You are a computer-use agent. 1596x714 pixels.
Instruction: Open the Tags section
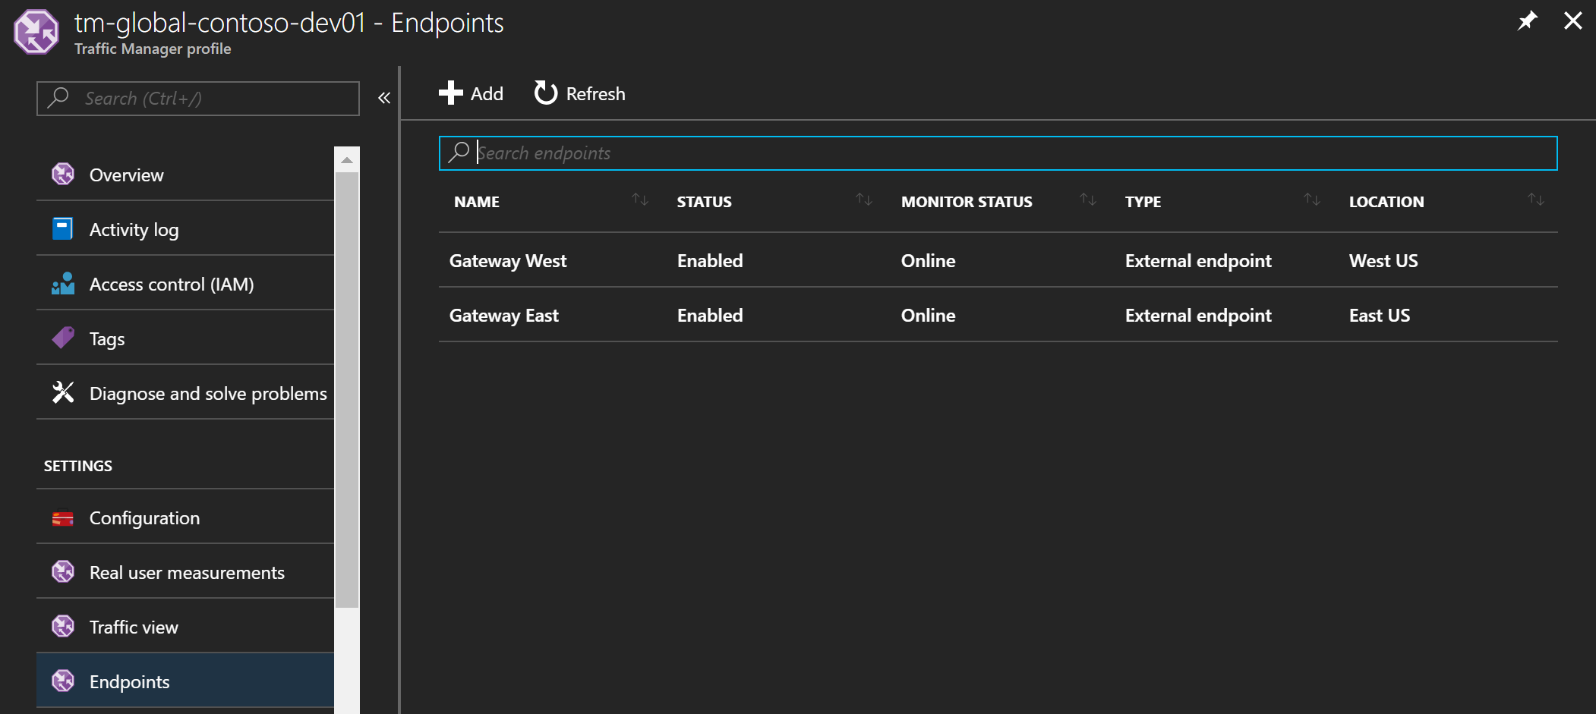tap(185, 338)
